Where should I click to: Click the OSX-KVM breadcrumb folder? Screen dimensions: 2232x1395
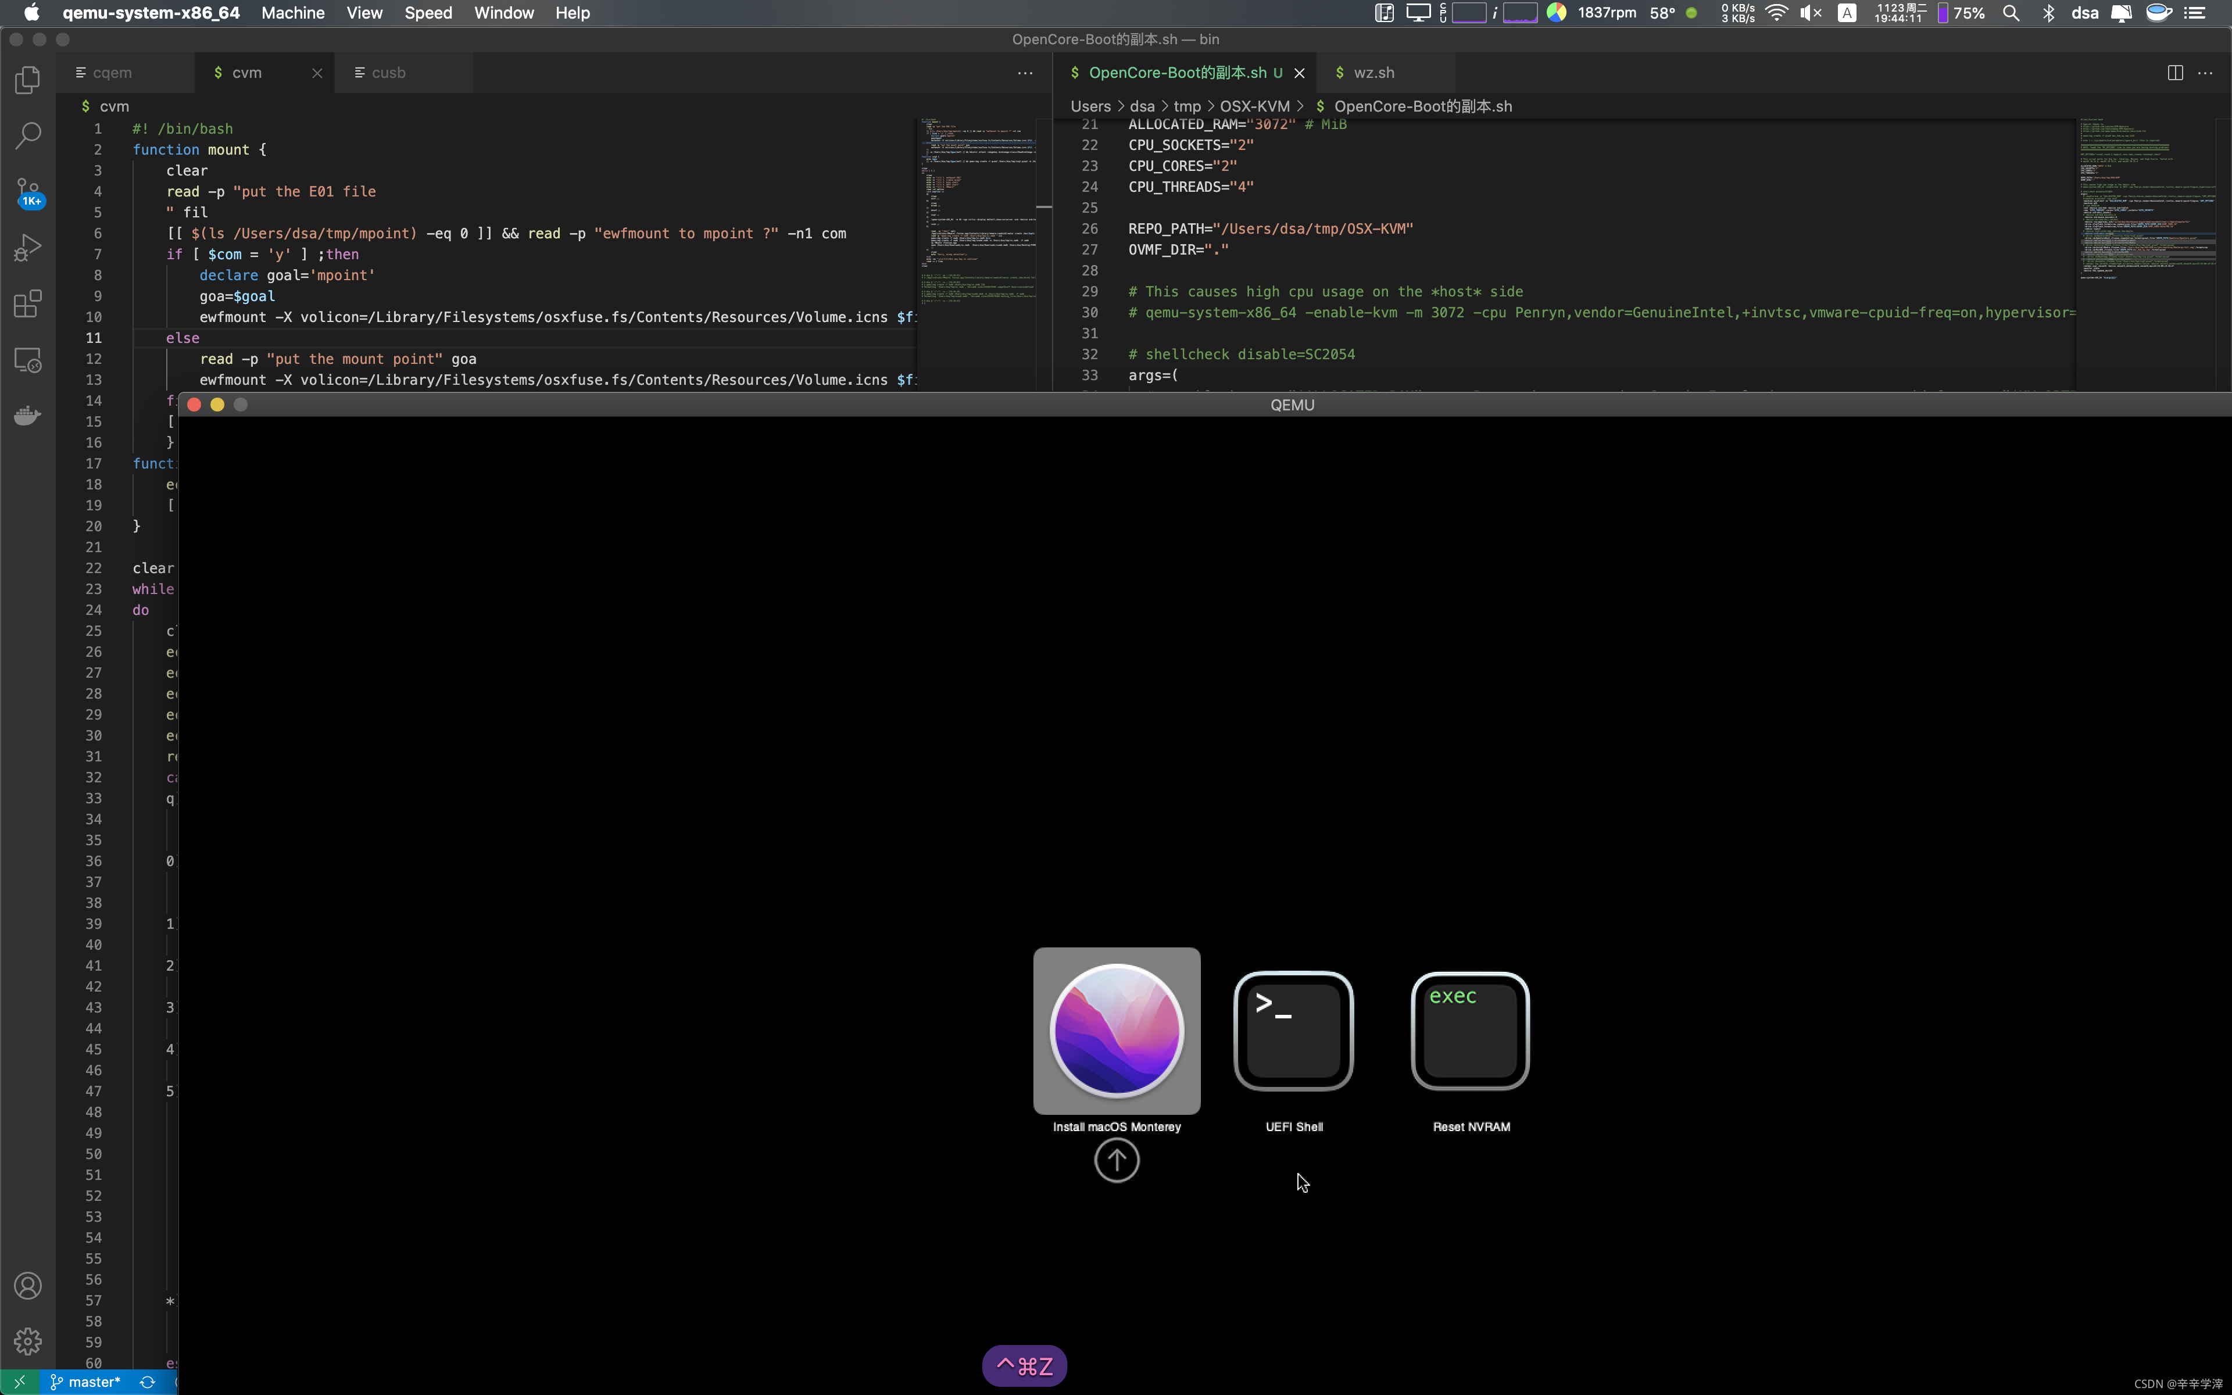click(1254, 106)
